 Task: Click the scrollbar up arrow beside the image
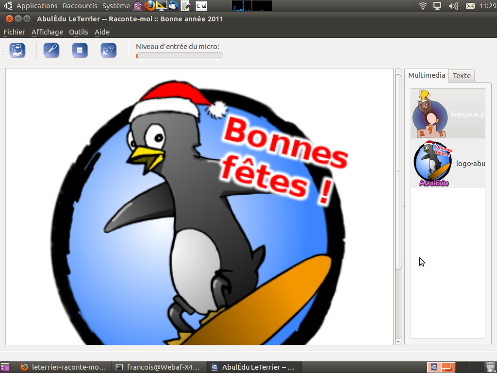[x=398, y=72]
